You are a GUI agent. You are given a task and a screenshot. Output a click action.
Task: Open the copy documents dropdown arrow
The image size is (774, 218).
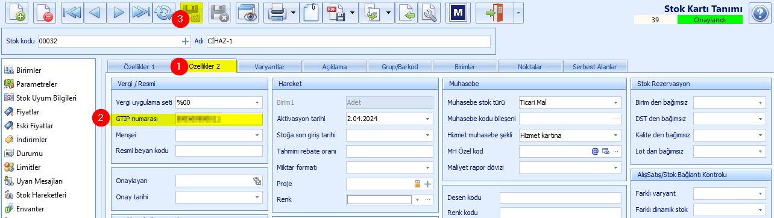389,13
